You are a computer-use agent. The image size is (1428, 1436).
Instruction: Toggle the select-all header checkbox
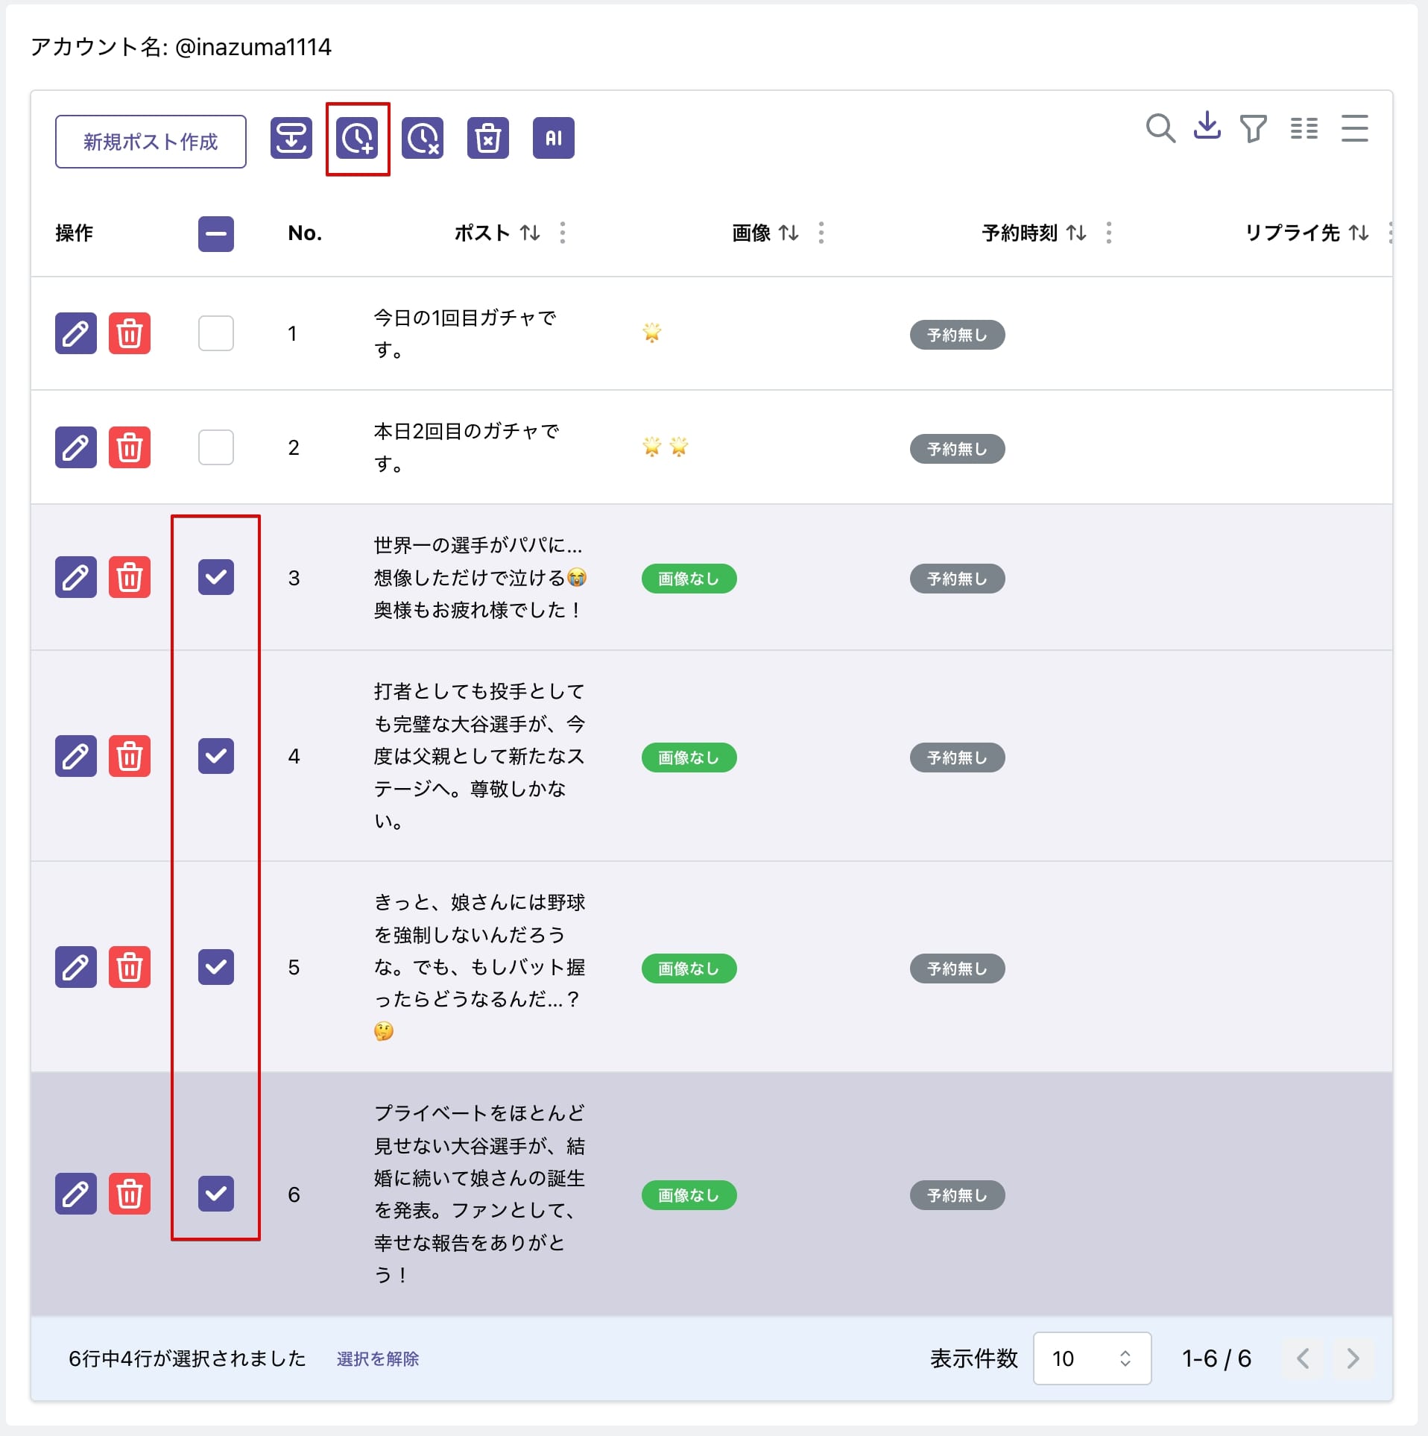point(215,234)
